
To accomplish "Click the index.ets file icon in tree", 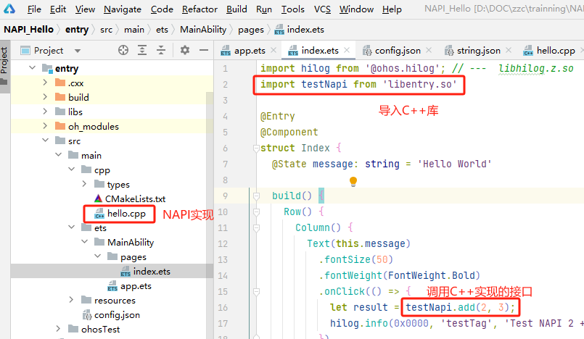I will pos(126,272).
